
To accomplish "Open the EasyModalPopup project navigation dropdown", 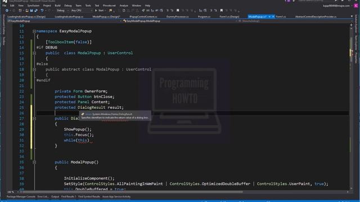I will pos(64,21).
